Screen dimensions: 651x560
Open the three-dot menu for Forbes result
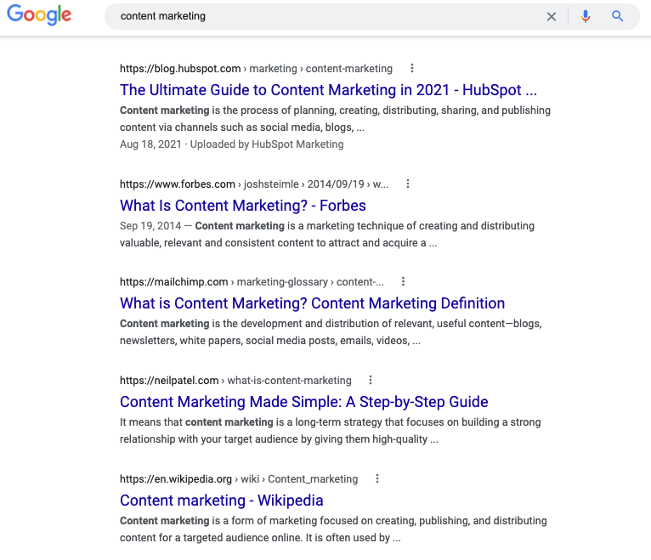tap(408, 184)
